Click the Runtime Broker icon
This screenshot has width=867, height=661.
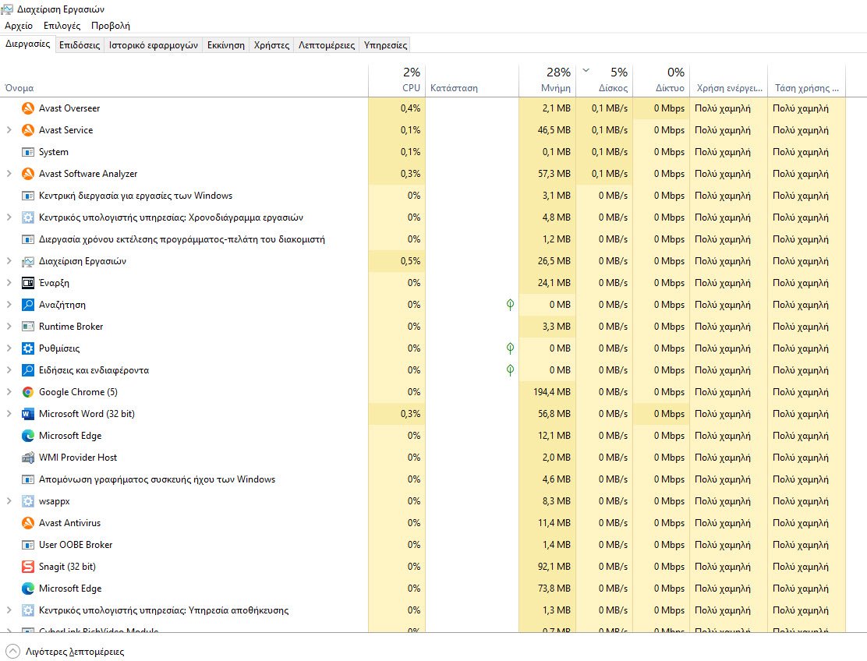click(x=27, y=327)
